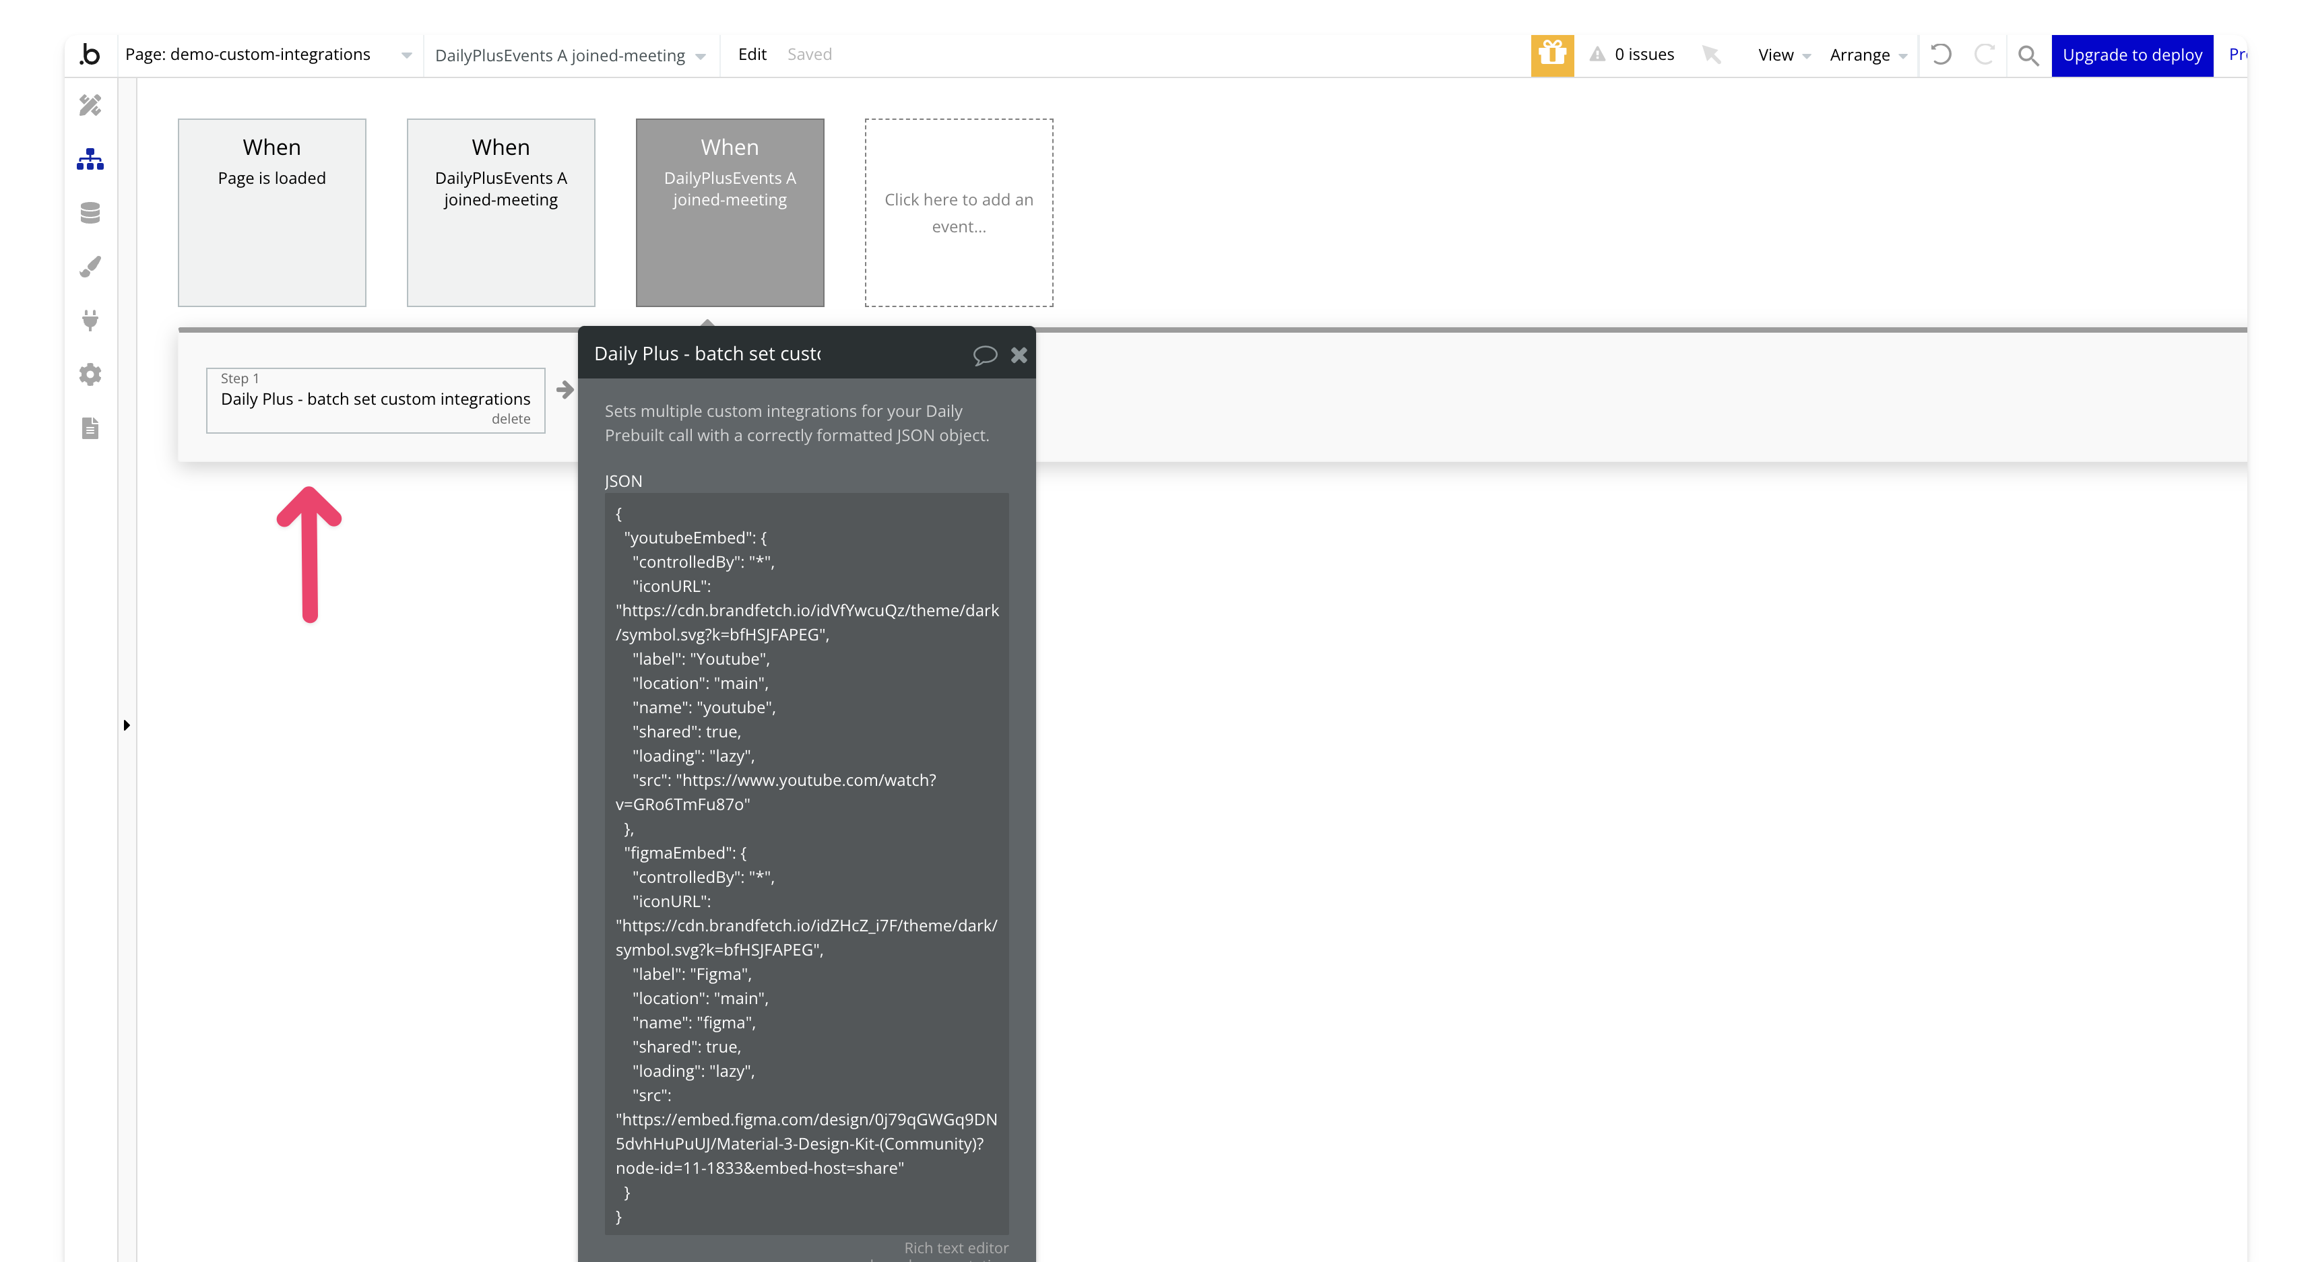Open the Logs document icon in sidebar
2312x1262 pixels.
(90, 428)
